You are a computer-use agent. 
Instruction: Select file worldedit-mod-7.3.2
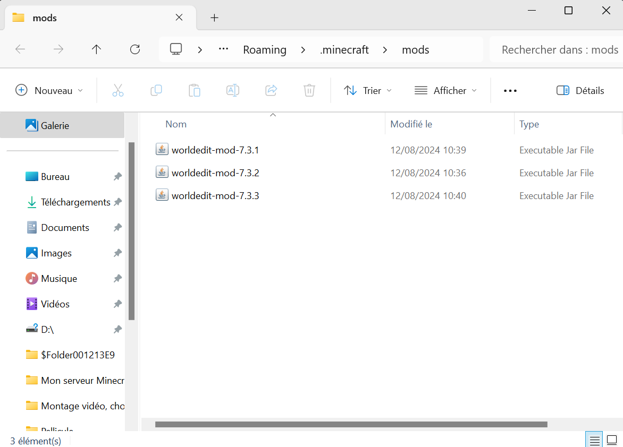pyautogui.click(x=215, y=173)
